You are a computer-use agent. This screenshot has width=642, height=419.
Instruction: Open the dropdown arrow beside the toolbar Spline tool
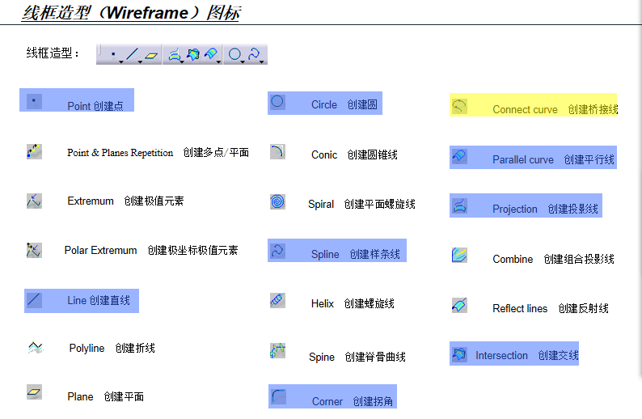click(262, 61)
